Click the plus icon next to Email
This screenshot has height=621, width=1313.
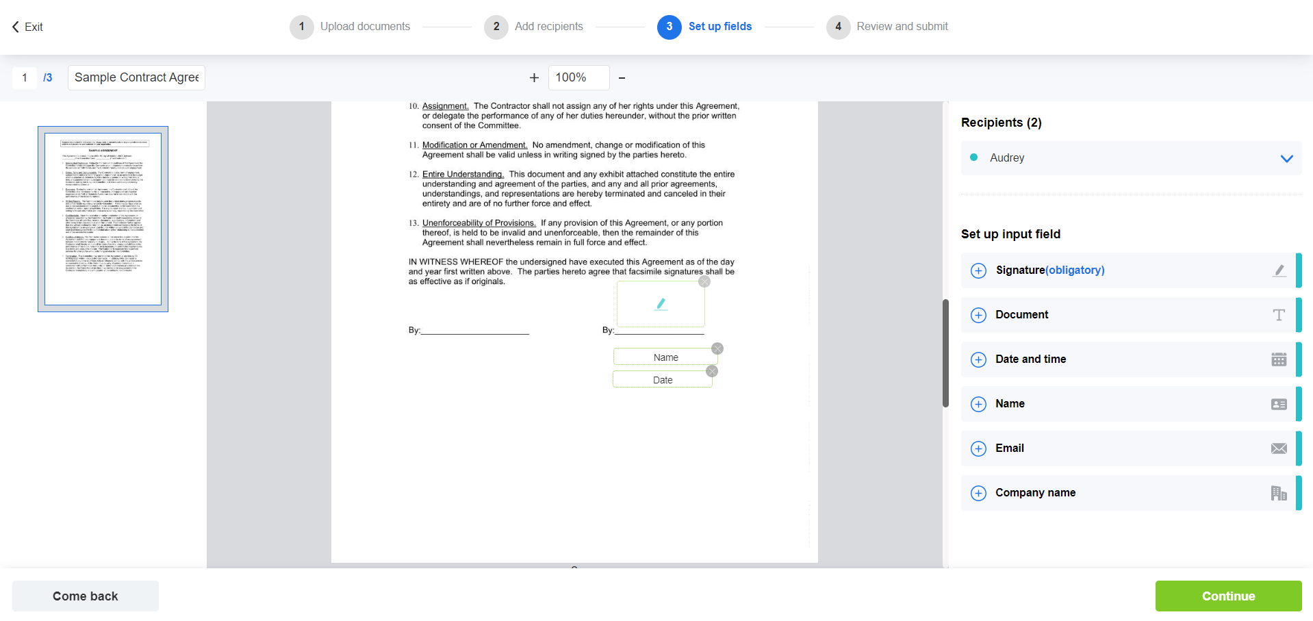978,448
